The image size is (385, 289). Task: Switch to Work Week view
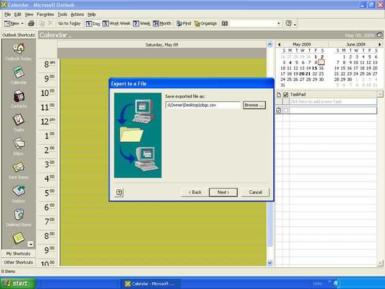coord(116,24)
